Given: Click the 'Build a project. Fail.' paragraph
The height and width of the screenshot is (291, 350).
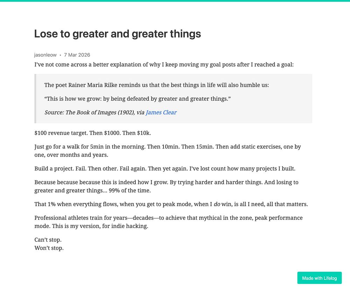Looking at the screenshot, I should tap(165, 168).
